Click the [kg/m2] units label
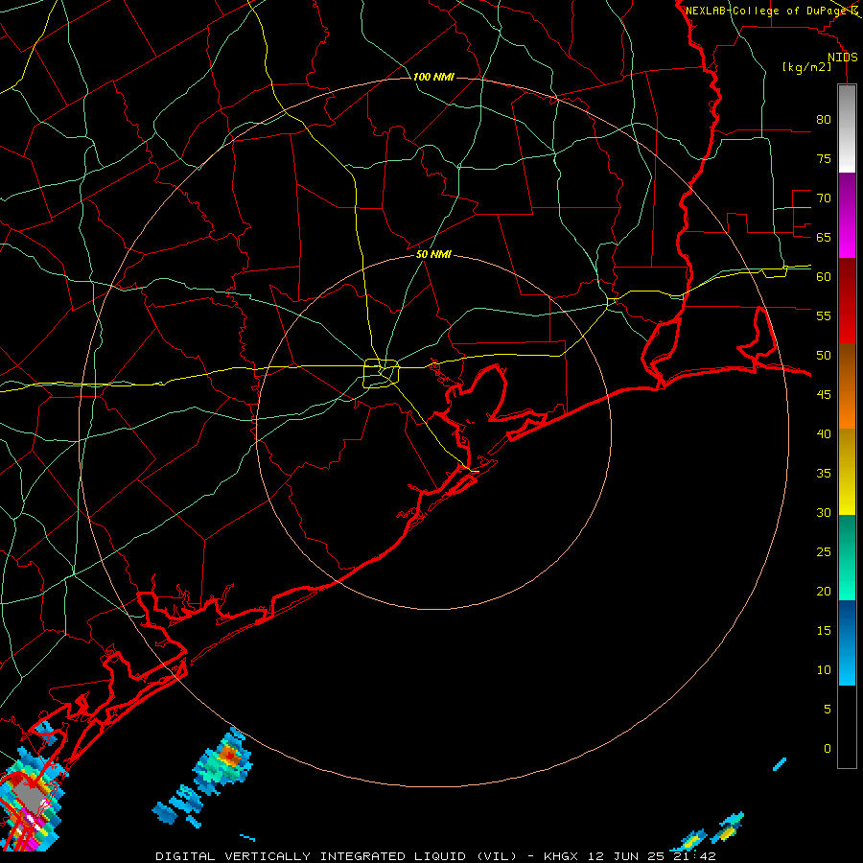The image size is (863, 863). pyautogui.click(x=806, y=67)
